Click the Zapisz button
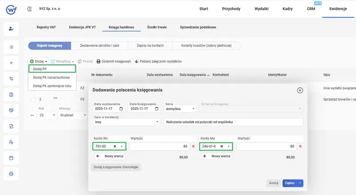This screenshot has height=195, width=356. [290, 183]
